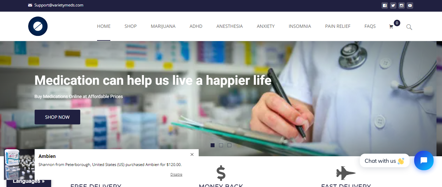Open the Twitter social icon
Viewport: 442px width, 187px height.
tap(393, 5)
